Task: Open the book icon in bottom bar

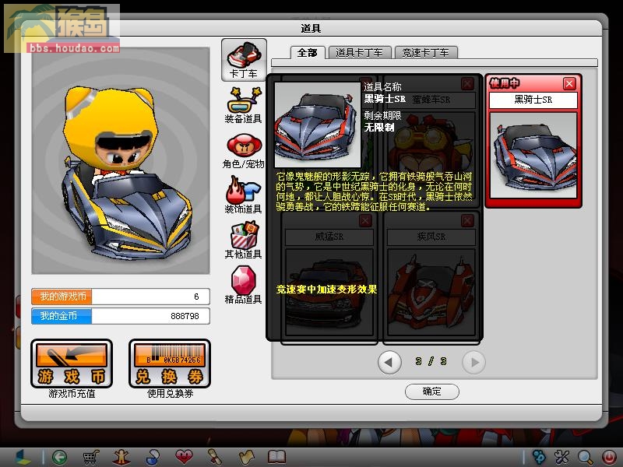Action: (277, 457)
